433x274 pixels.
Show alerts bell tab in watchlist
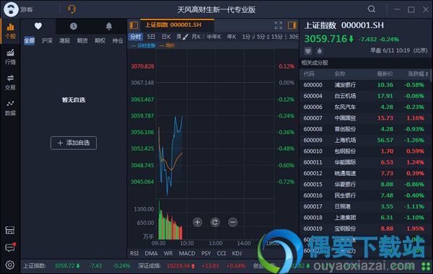109,26
